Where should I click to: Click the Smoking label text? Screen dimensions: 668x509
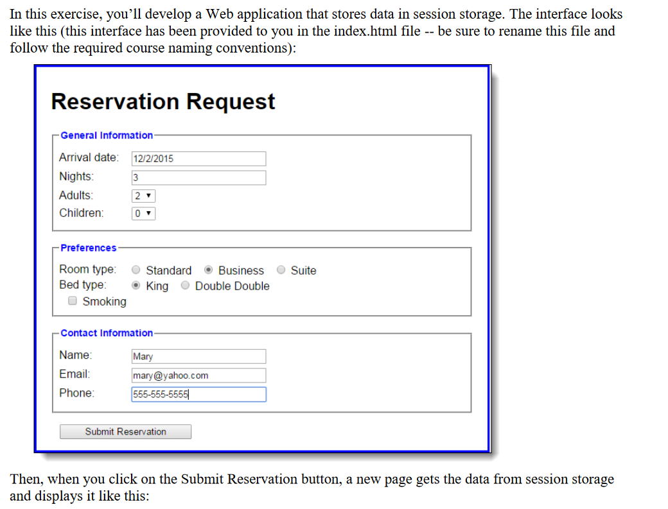point(104,301)
